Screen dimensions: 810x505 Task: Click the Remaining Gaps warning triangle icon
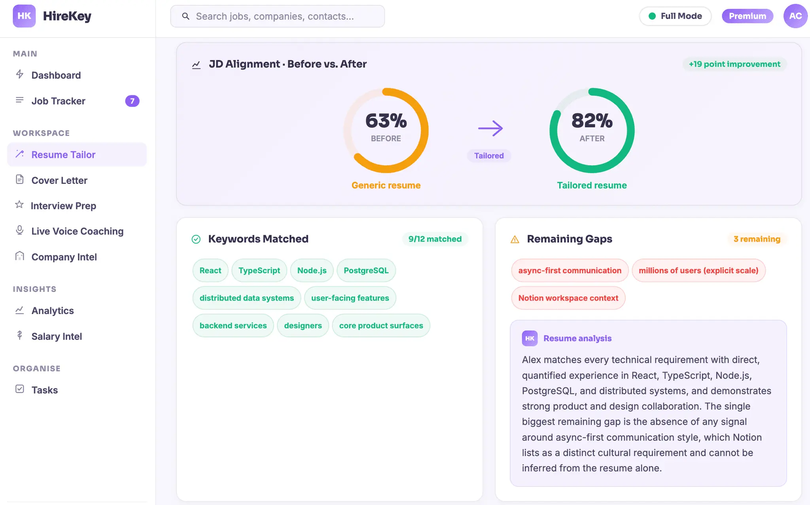pos(515,239)
